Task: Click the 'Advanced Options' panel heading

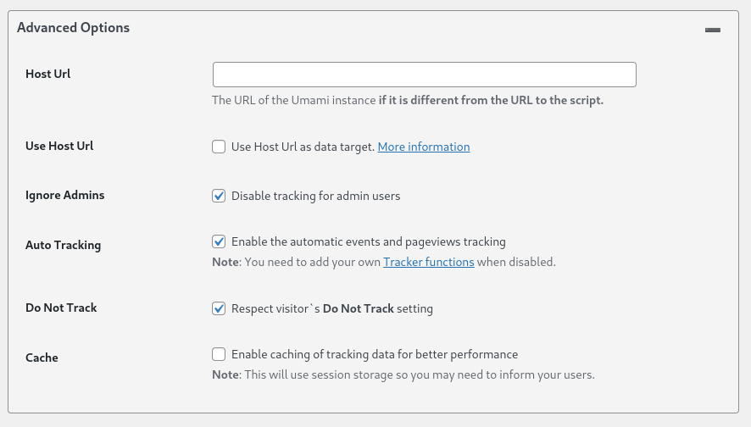Action: tap(73, 28)
